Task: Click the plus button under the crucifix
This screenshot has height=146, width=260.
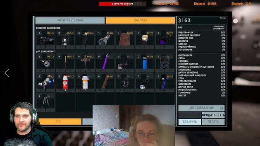Action: pyautogui.click(x=80, y=71)
